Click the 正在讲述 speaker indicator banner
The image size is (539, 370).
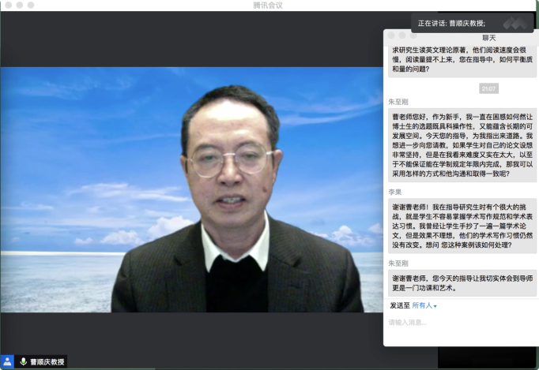452,22
